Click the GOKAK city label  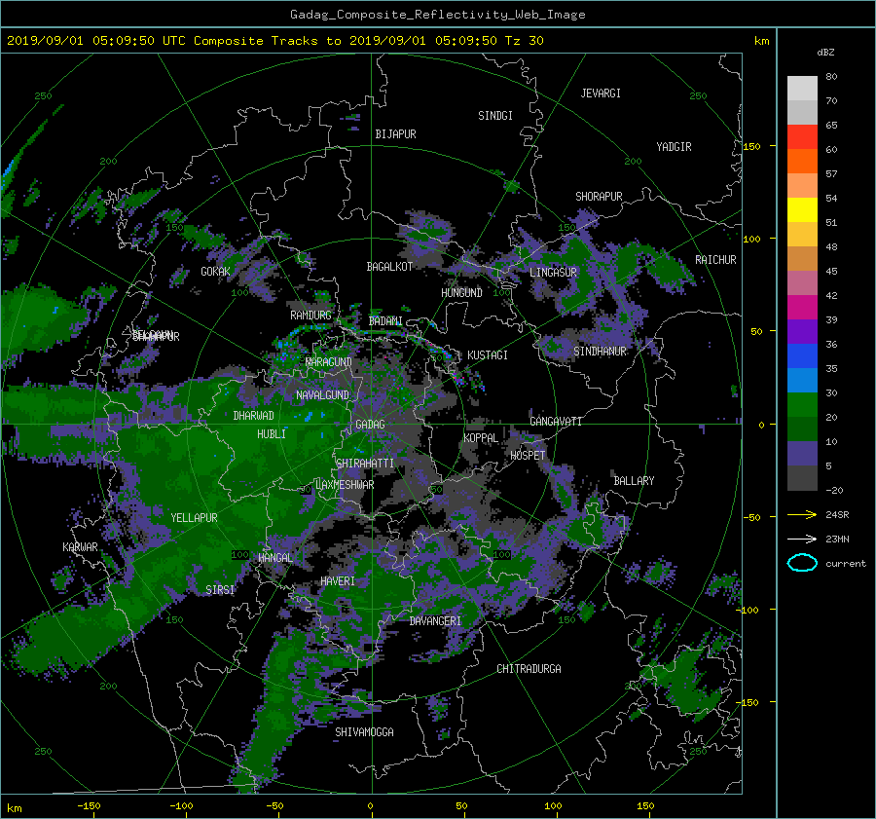(216, 272)
